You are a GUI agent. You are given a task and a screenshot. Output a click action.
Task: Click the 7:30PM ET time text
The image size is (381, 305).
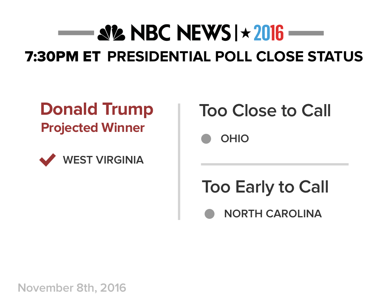[x=63, y=56]
